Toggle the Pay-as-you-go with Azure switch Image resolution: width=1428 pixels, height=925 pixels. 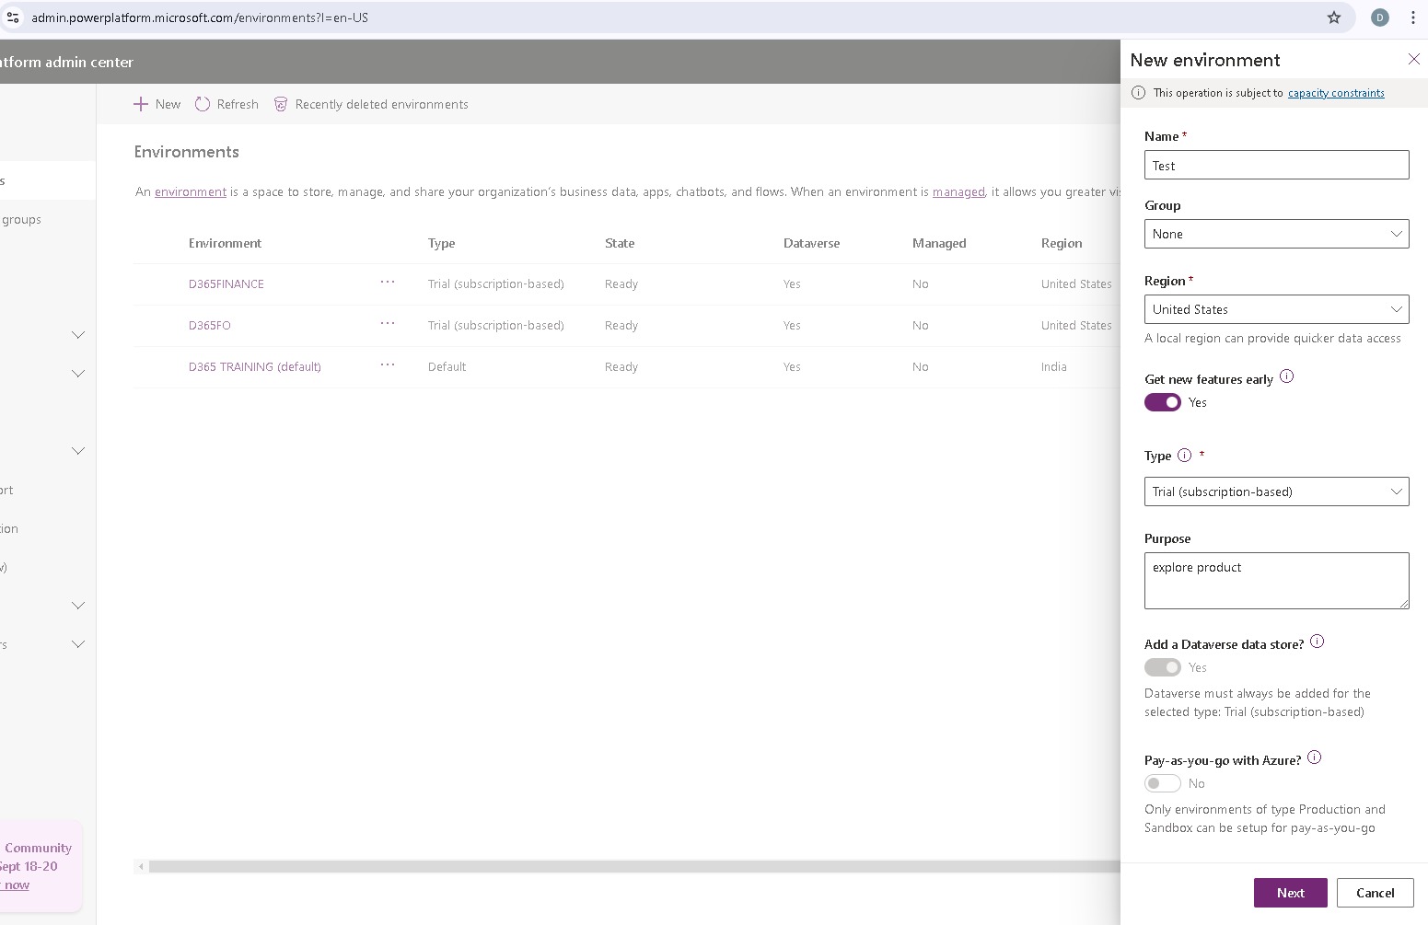pos(1162,783)
